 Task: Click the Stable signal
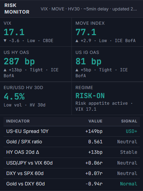tap(129, 152)
